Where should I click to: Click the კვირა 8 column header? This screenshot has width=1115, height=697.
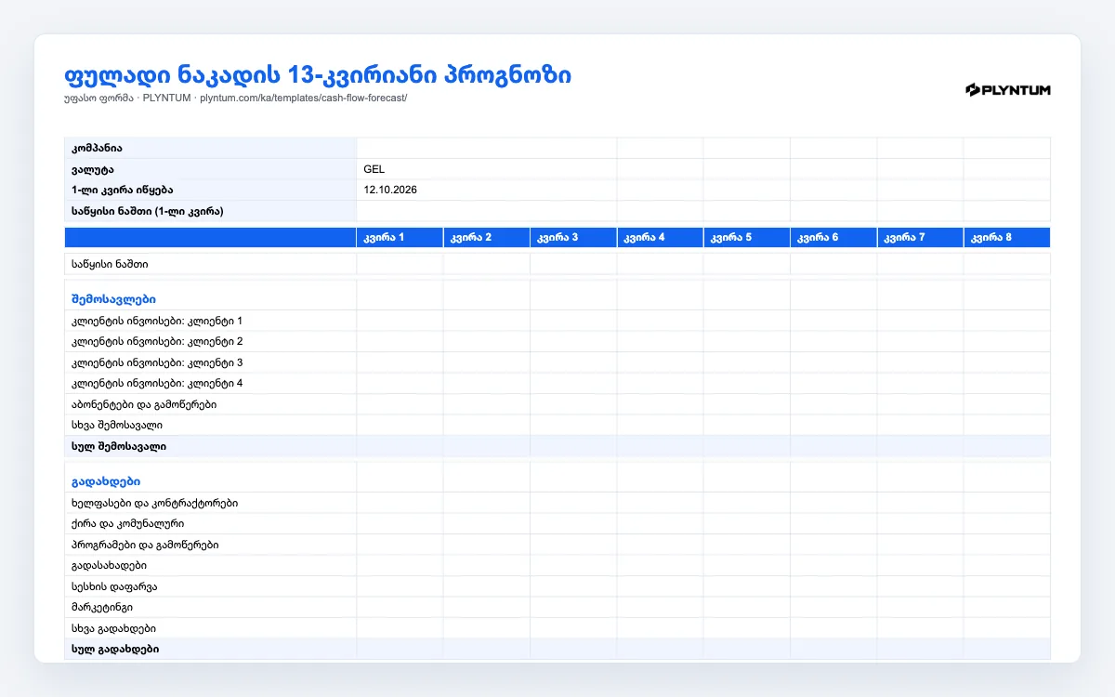[1007, 238]
